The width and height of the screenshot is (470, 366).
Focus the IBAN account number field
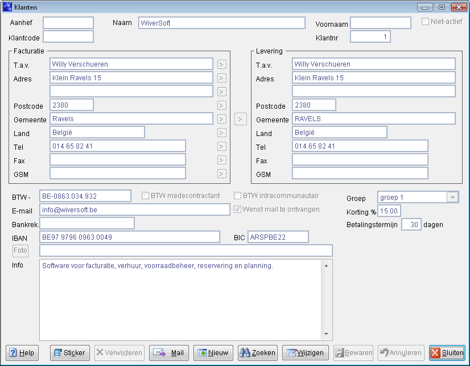coord(129,237)
